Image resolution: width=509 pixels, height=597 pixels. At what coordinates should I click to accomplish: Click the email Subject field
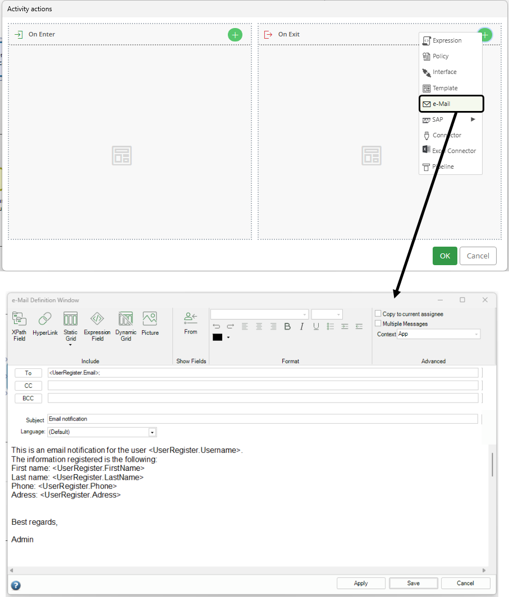(x=263, y=419)
